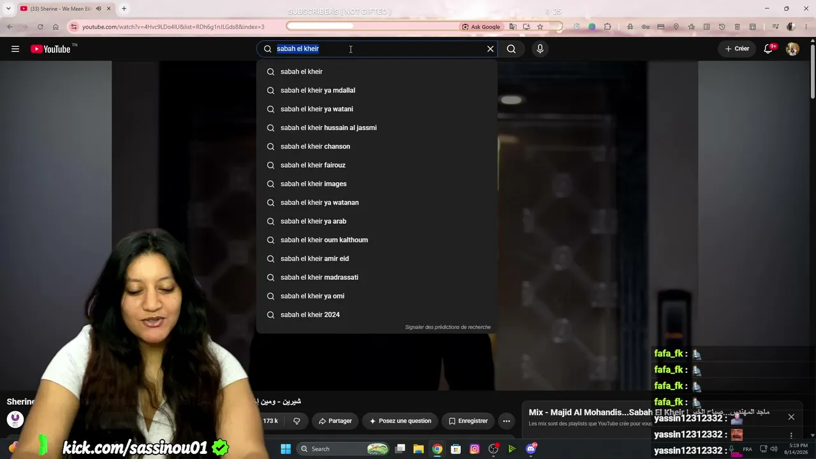Viewport: 816px width, 459px height.
Task: Close the Mix playlist panel
Action: tap(791, 417)
